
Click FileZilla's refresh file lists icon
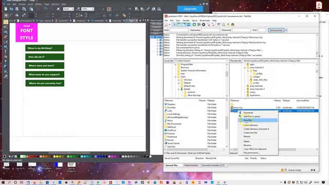[194, 25]
